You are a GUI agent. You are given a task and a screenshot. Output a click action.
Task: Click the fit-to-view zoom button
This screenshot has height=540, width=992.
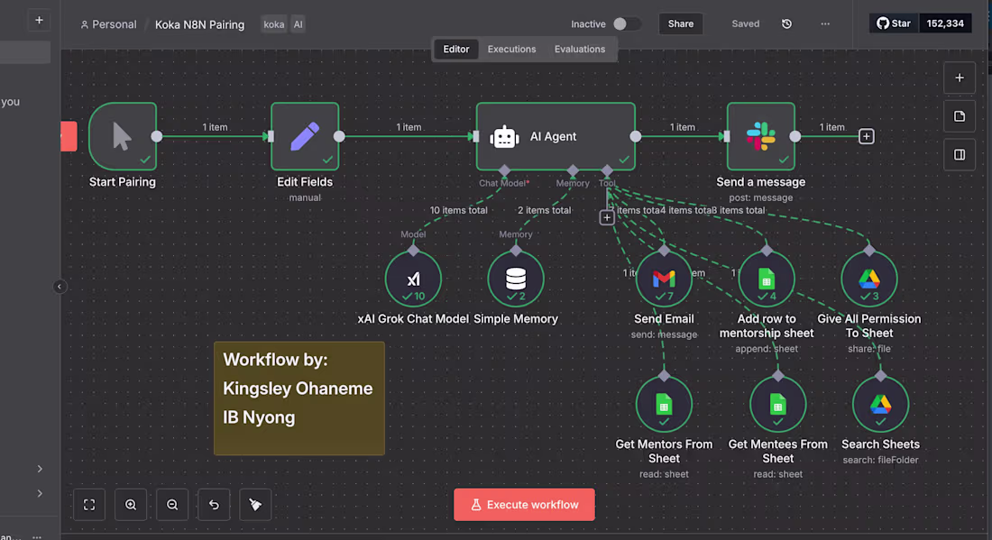[88, 504]
